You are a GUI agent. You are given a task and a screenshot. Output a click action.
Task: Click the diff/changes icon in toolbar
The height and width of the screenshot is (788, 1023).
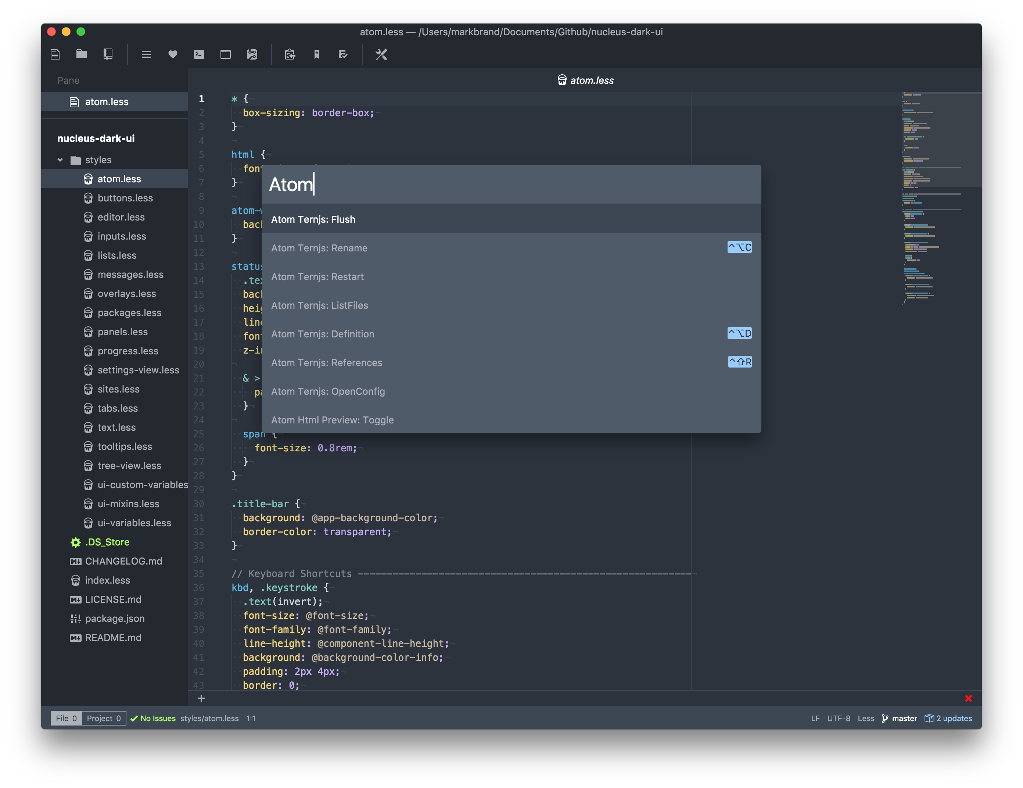click(252, 54)
